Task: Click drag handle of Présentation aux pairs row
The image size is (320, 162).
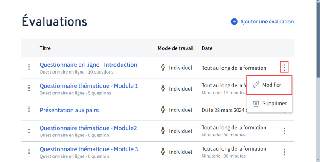Action: 29,109
